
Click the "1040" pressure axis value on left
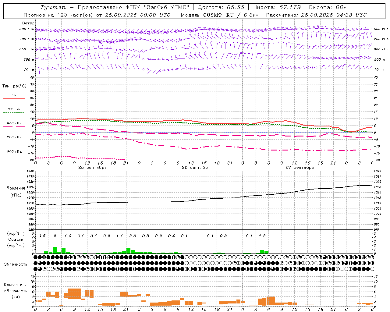(30, 171)
